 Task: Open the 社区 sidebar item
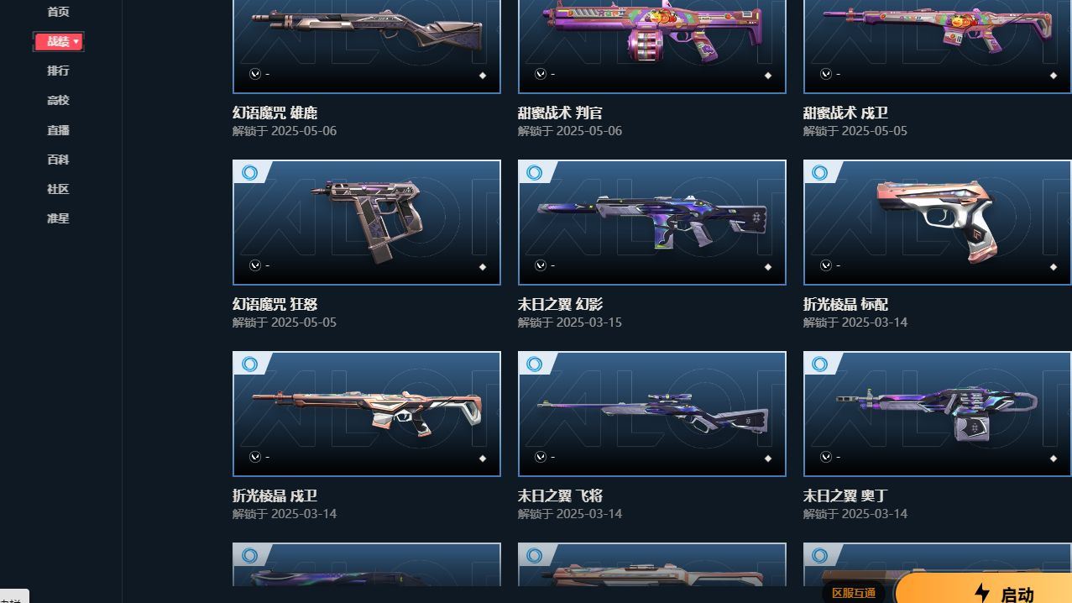click(x=58, y=189)
